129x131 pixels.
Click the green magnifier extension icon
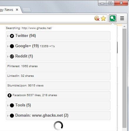(x=113, y=18)
